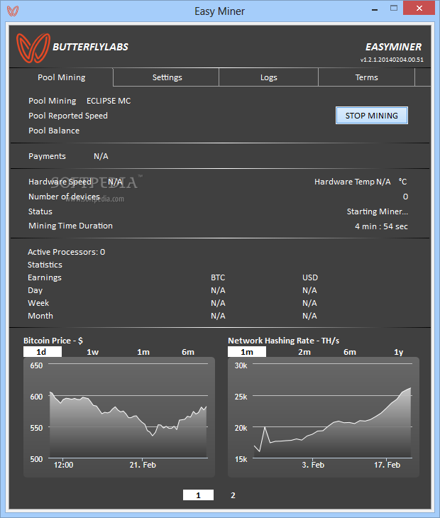The image size is (440, 518).
Task: Select 6m range for Network Hashing Rate chart
Action: point(349,352)
